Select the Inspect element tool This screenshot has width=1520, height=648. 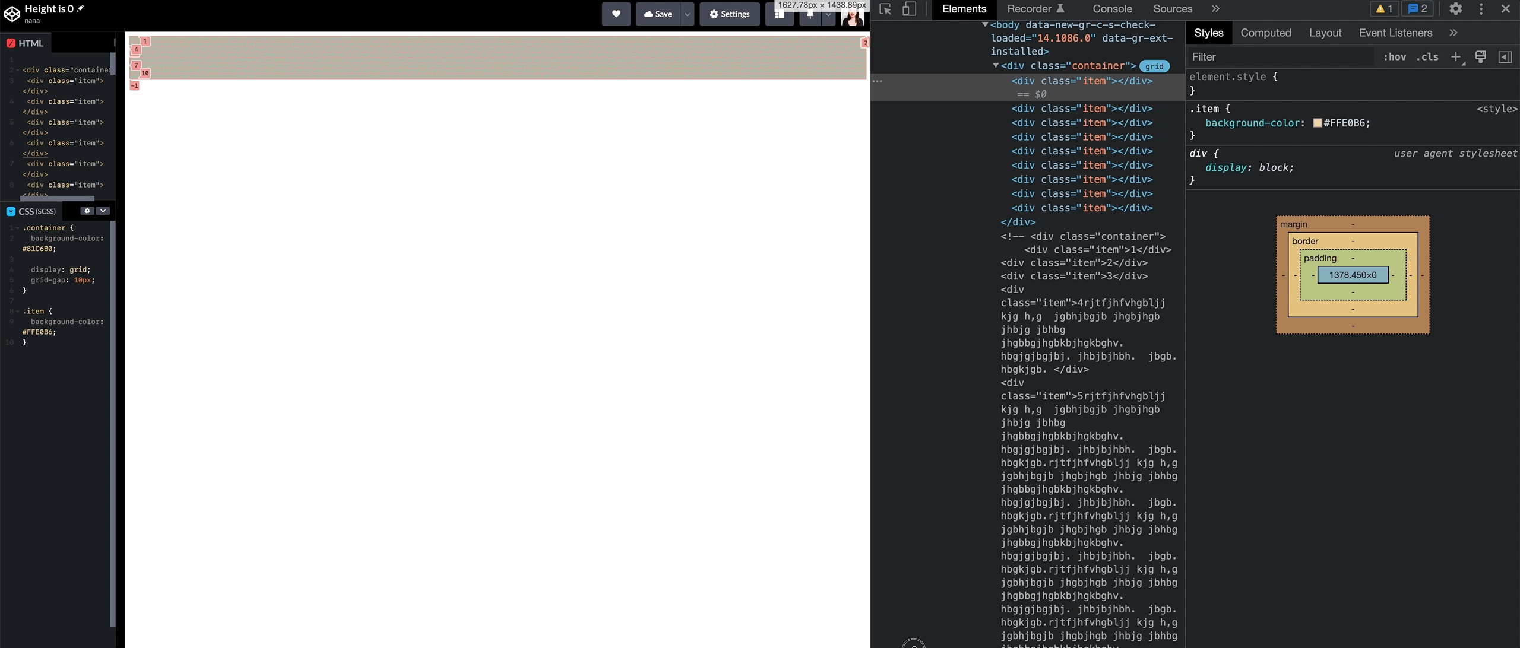pyautogui.click(x=885, y=9)
